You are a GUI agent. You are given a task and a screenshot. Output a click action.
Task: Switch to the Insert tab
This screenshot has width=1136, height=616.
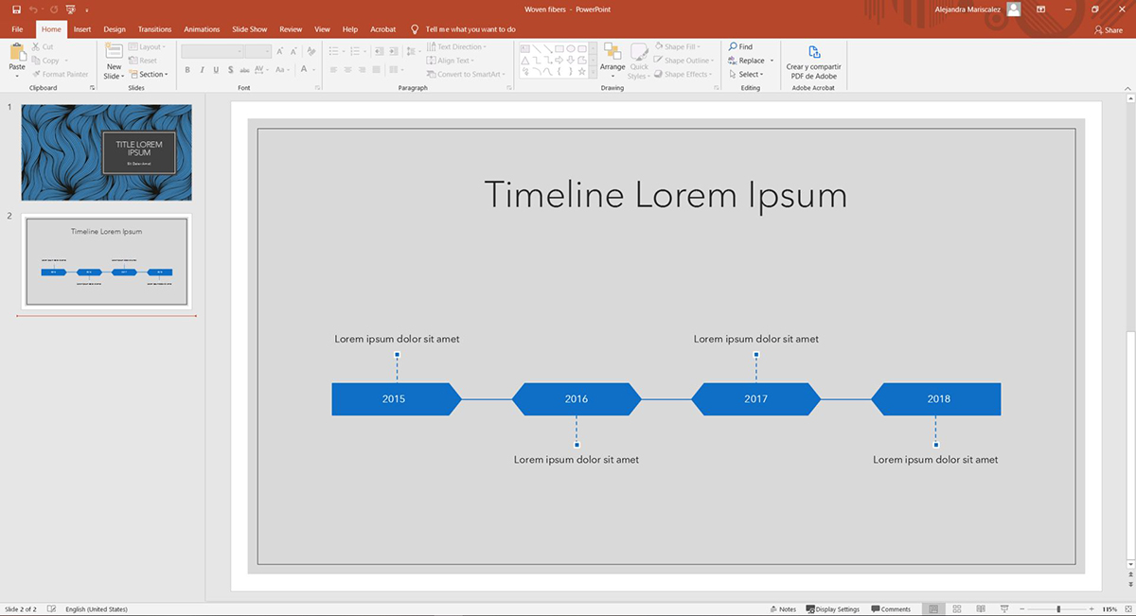(82, 29)
